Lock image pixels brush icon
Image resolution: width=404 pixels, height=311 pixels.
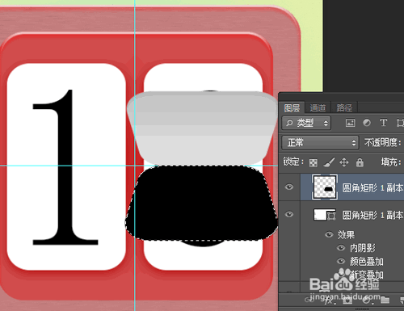[329, 162]
